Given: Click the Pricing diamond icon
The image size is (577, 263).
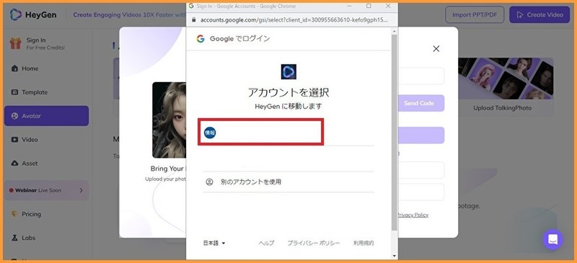Looking at the screenshot, I should coord(14,214).
